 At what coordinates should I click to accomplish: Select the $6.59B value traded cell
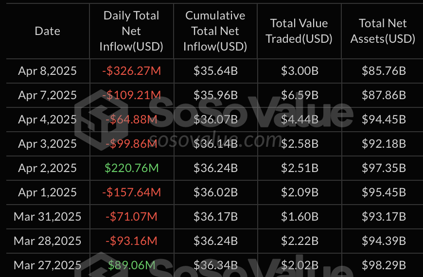point(300,95)
